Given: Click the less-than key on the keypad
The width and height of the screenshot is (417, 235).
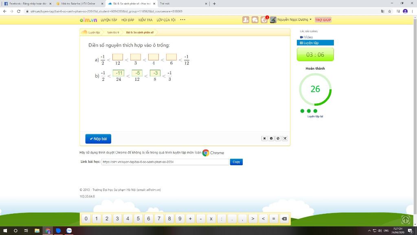Looking at the screenshot, I should coord(263,219).
